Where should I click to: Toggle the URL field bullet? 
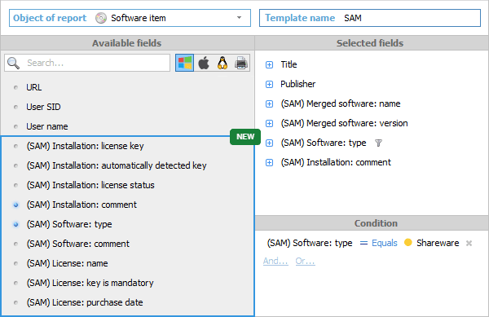point(16,87)
